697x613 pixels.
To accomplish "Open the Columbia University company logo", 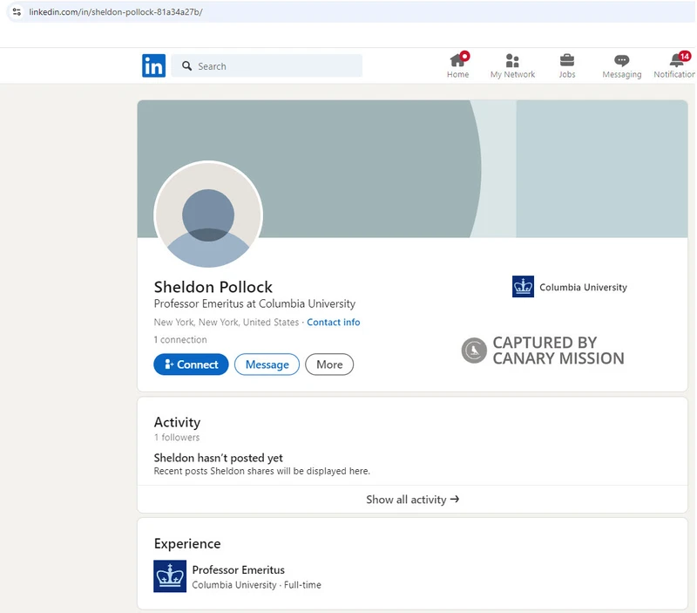I will pos(522,285).
